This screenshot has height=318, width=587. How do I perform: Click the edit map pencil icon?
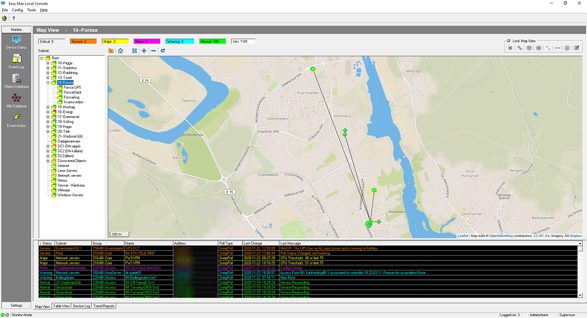coord(577,48)
